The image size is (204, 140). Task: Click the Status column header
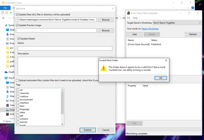156,40
